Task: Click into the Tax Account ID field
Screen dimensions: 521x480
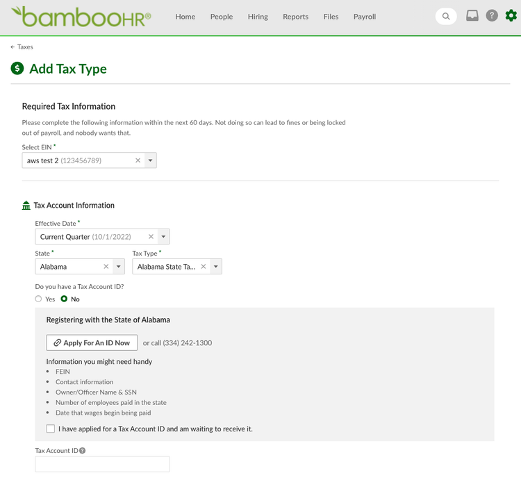Action: [x=102, y=464]
